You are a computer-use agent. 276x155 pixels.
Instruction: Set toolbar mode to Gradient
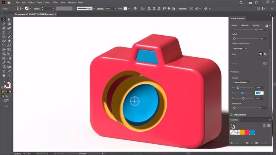pos(6,92)
